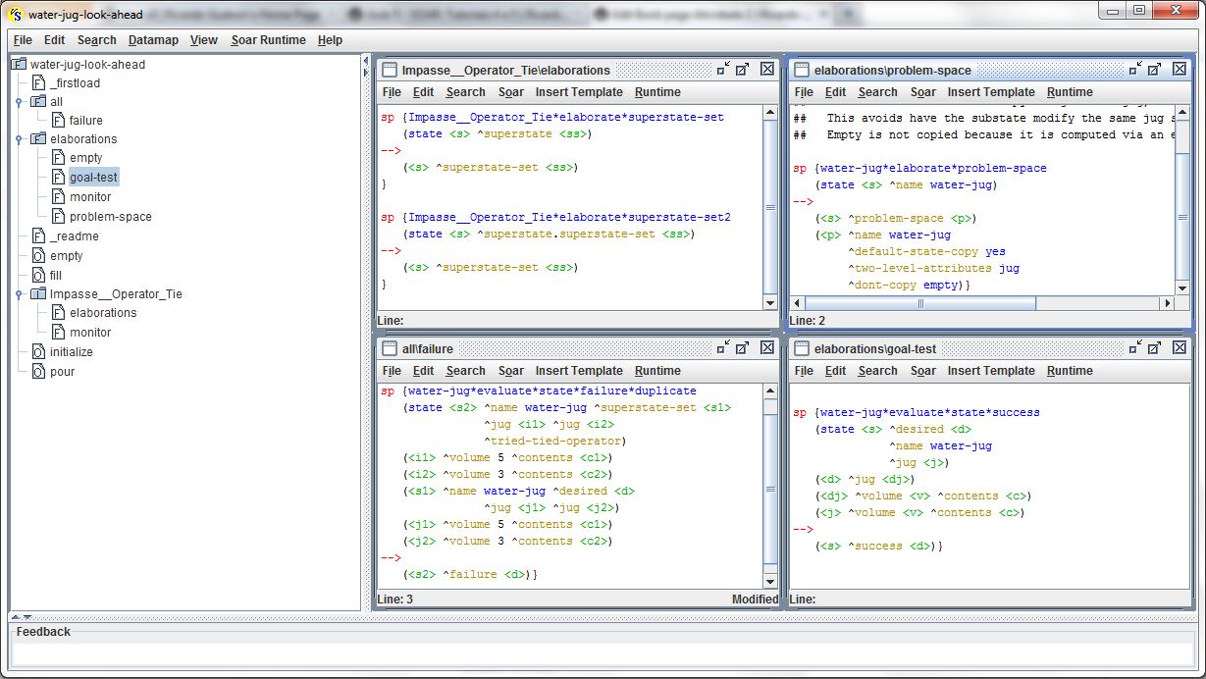Click the '_firstload' file icon in tree

pyautogui.click(x=38, y=83)
